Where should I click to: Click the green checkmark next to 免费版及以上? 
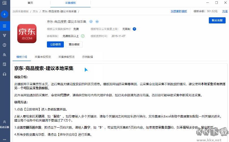pos(83,36)
